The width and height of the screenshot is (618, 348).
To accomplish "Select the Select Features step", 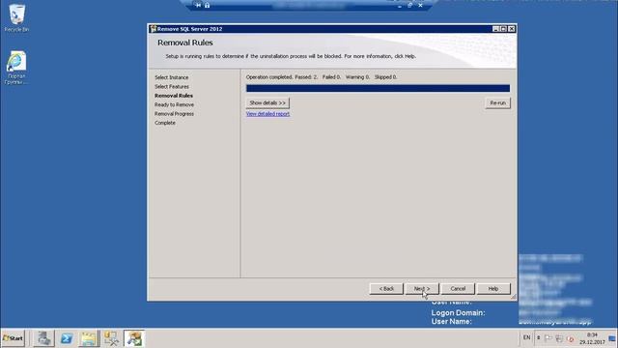I will (x=172, y=86).
